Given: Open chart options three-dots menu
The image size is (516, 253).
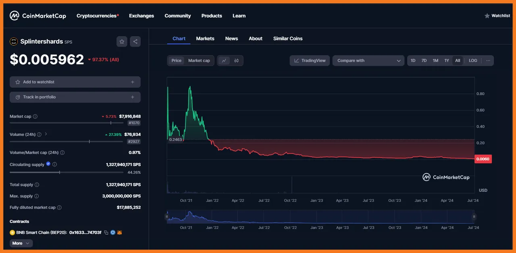Looking at the screenshot, I should point(488,60).
